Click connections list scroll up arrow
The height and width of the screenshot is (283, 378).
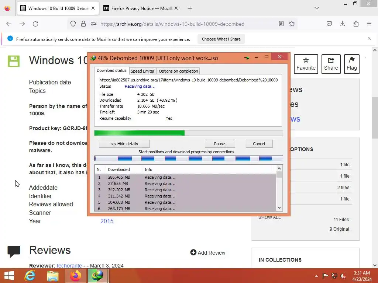pos(279,168)
